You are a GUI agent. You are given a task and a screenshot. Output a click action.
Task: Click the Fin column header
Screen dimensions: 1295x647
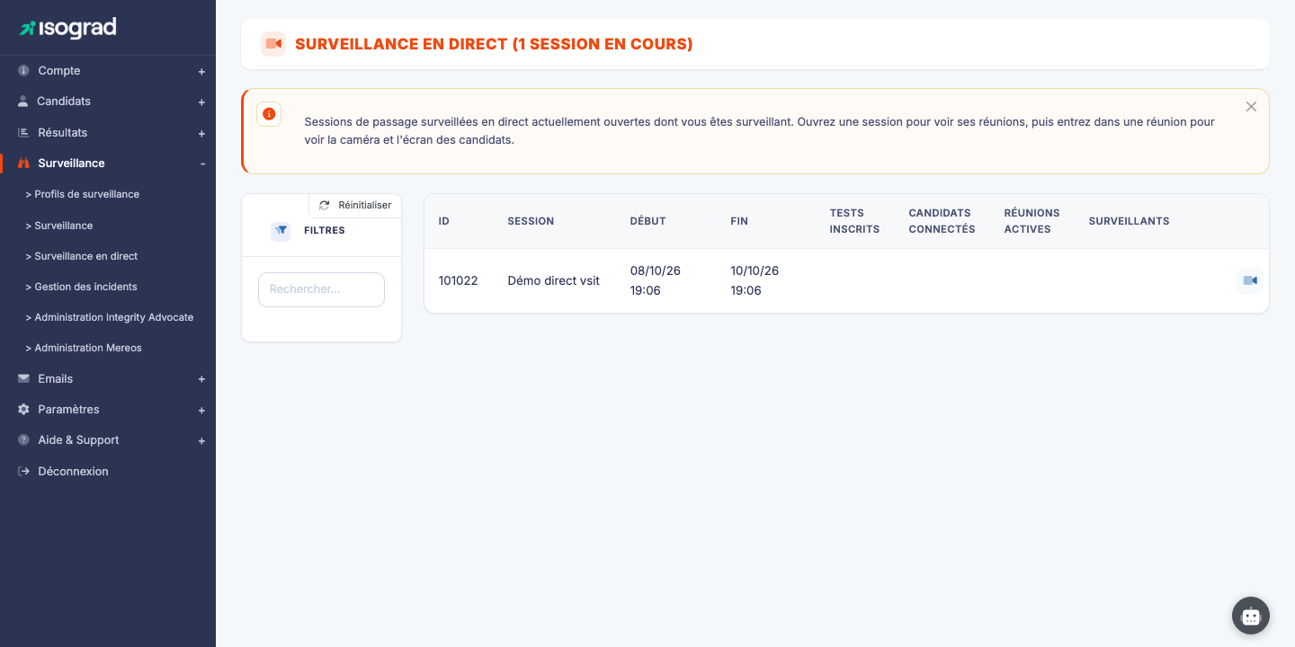coord(739,221)
